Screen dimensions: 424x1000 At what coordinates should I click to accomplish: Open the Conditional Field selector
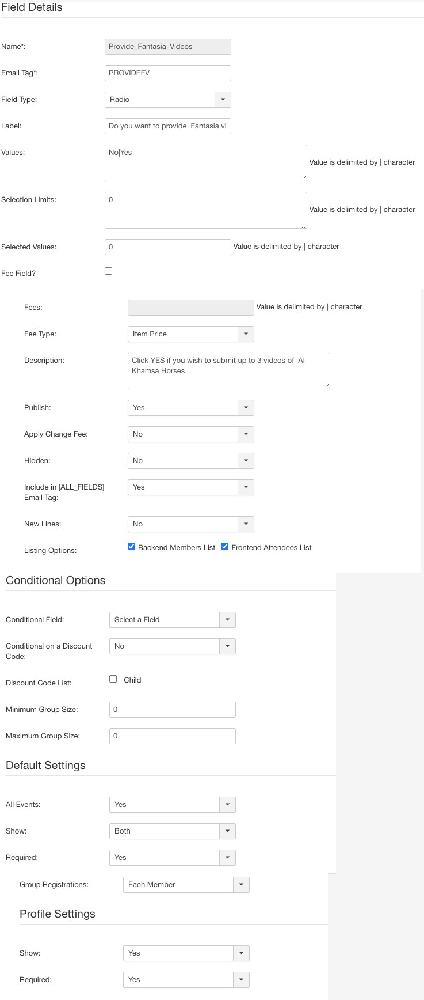click(172, 620)
